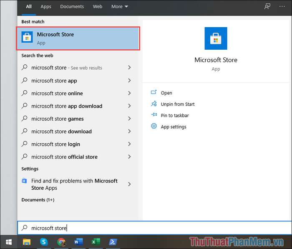Screen dimensions: 292x249
Task: Expand chevron for 'microsoft store login'
Action: point(129,144)
